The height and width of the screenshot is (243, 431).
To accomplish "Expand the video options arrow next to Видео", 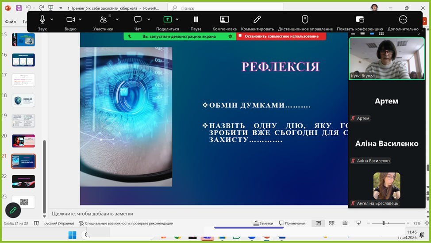I will 80,20.
